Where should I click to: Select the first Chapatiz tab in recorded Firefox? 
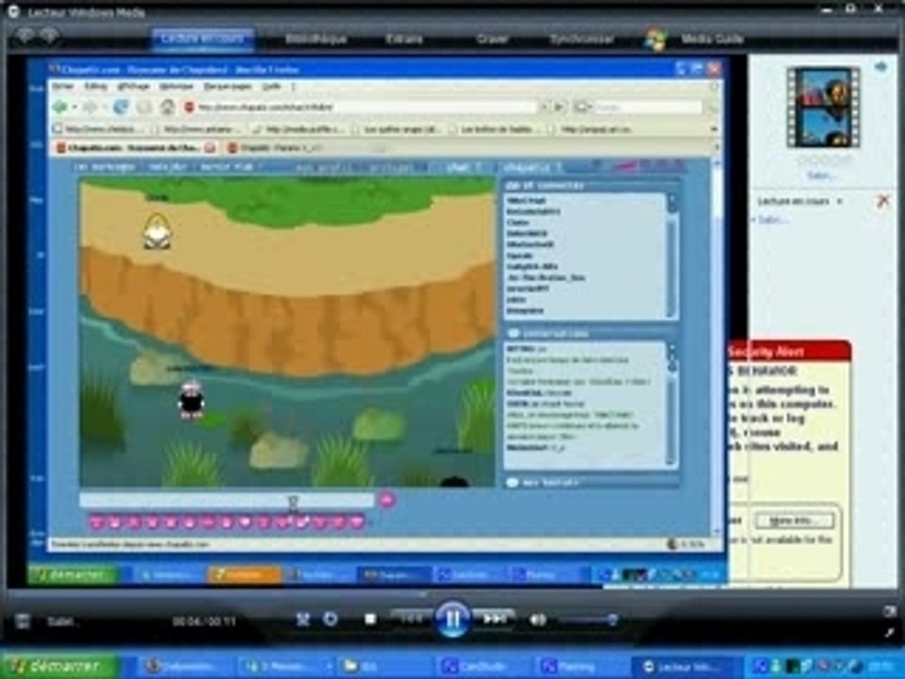click(x=135, y=148)
